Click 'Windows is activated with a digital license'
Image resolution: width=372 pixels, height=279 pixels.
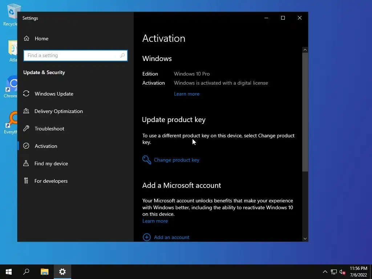(x=221, y=83)
